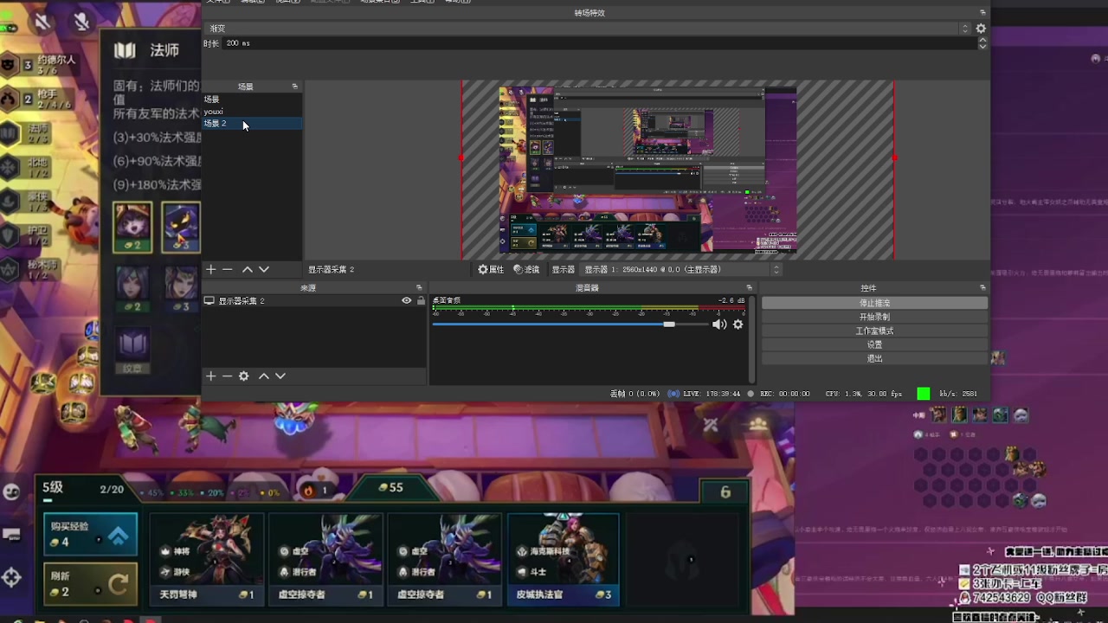Click the 纹章 emblem book icon
The height and width of the screenshot is (623, 1108).
point(133,350)
